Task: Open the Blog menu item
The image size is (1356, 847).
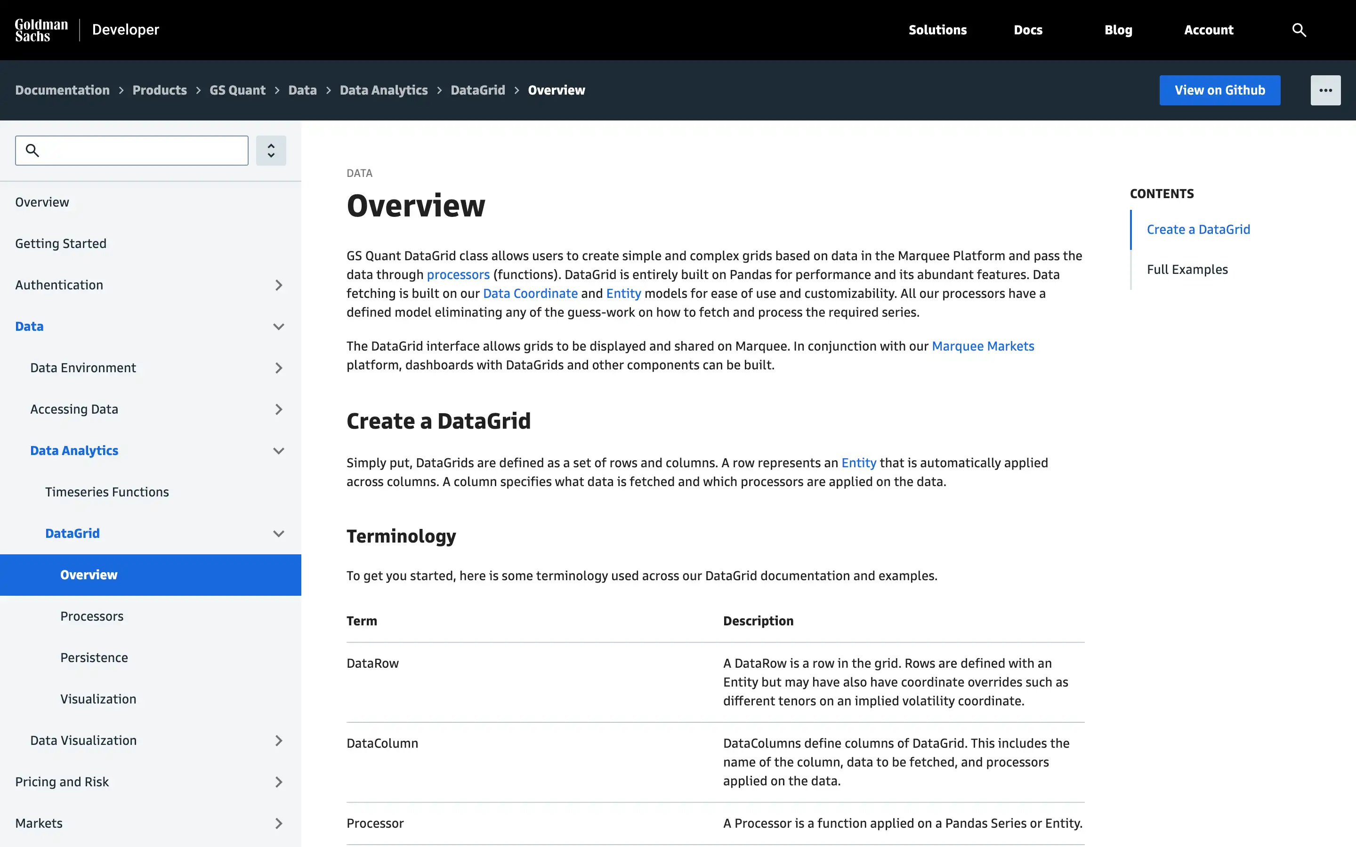Action: pos(1118,30)
